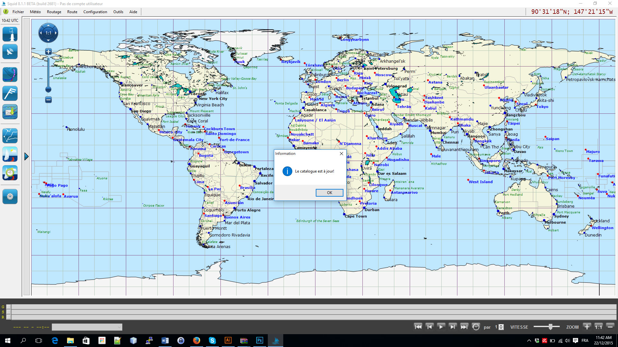
Task: Toggle the R timeline checkbox
Action: pos(9,317)
